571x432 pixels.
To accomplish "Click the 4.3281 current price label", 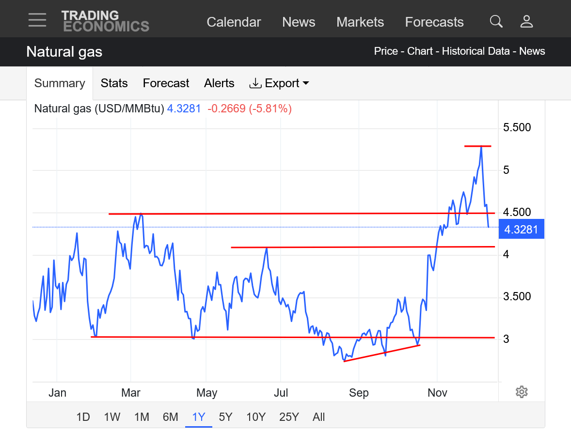I will (521, 229).
